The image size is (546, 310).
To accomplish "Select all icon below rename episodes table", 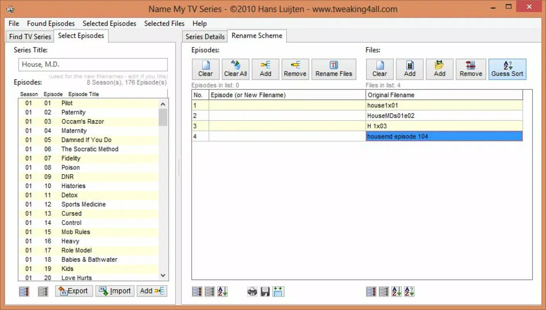I will pos(197,291).
